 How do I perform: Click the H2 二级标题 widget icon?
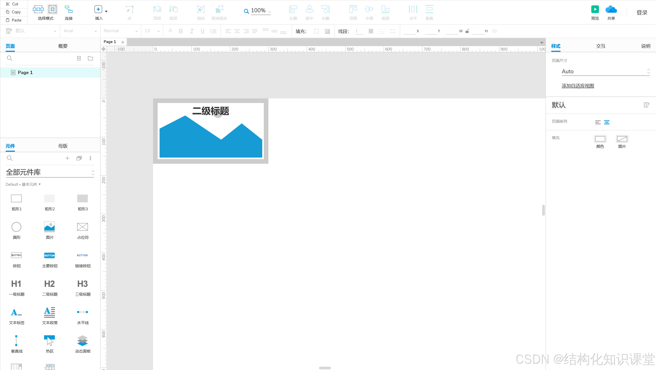click(x=49, y=284)
